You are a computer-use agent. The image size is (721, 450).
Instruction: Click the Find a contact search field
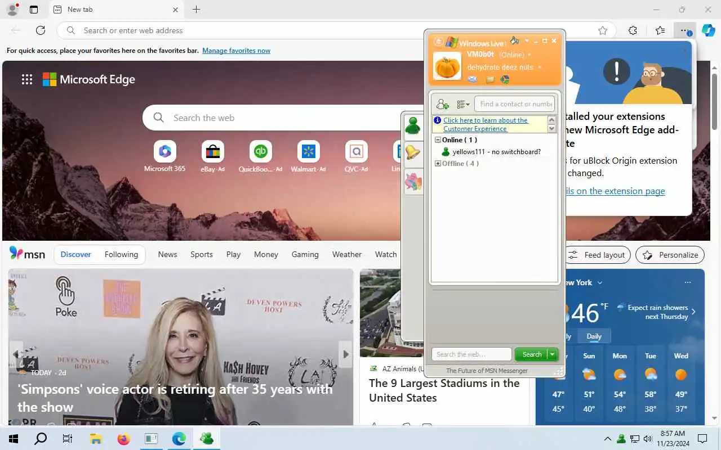(x=515, y=104)
